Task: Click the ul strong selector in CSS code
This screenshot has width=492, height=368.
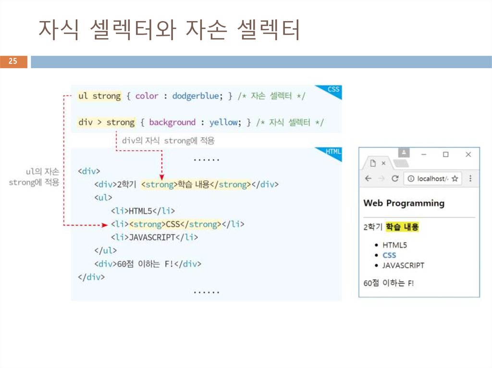Action: click(99, 96)
